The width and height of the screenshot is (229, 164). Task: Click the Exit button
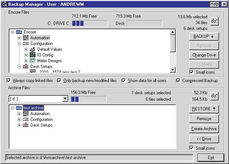coord(211,158)
